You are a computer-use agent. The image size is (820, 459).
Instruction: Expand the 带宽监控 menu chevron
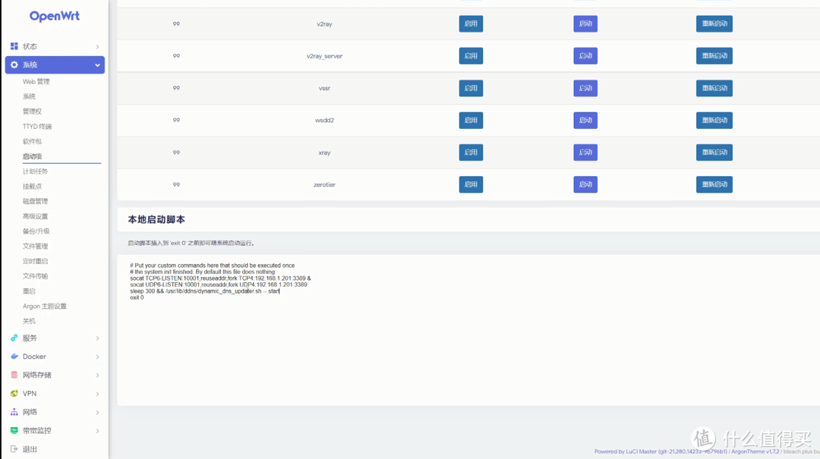pos(97,430)
